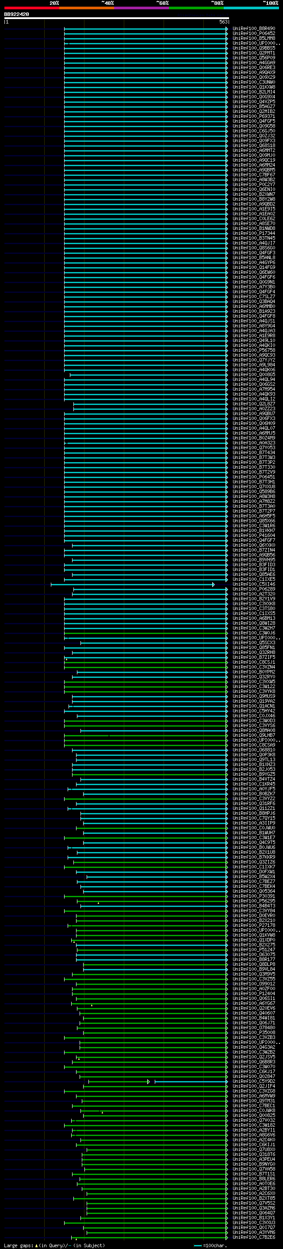Select hit label UniRef100_Q0G9X4

(254, 97)
